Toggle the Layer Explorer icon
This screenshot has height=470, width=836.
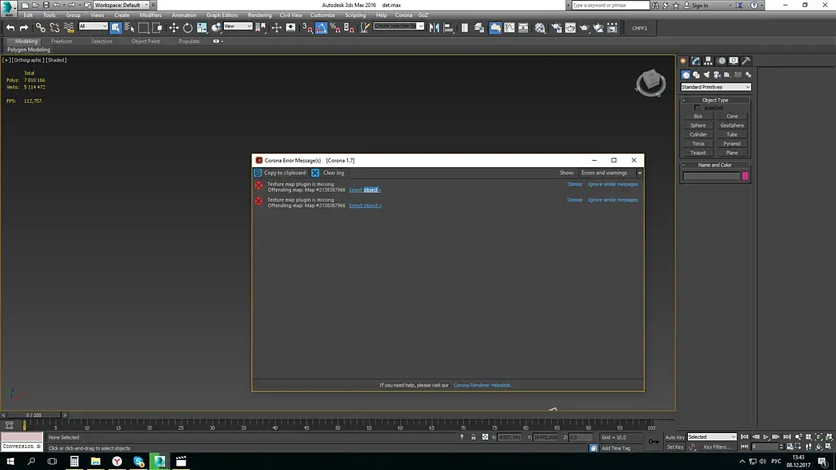pyautogui.click(x=479, y=28)
